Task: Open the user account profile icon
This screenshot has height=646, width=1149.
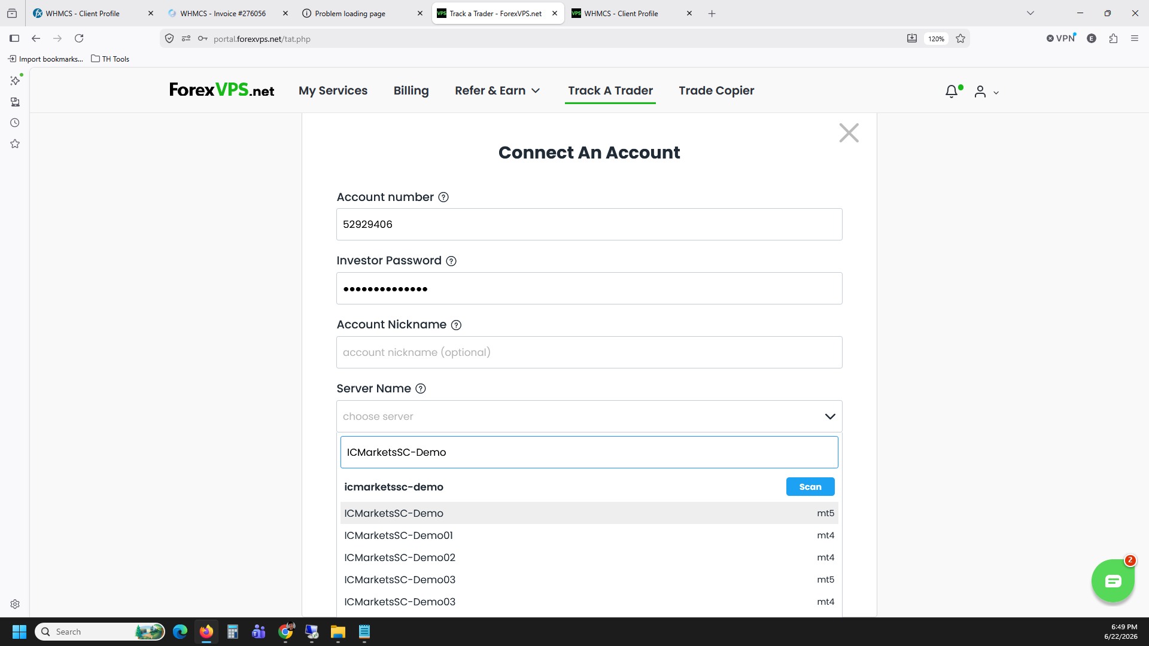Action: [980, 92]
